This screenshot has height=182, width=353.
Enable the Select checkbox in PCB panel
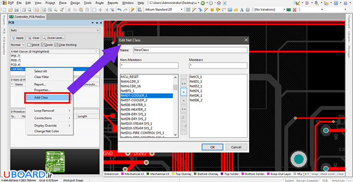point(29,45)
